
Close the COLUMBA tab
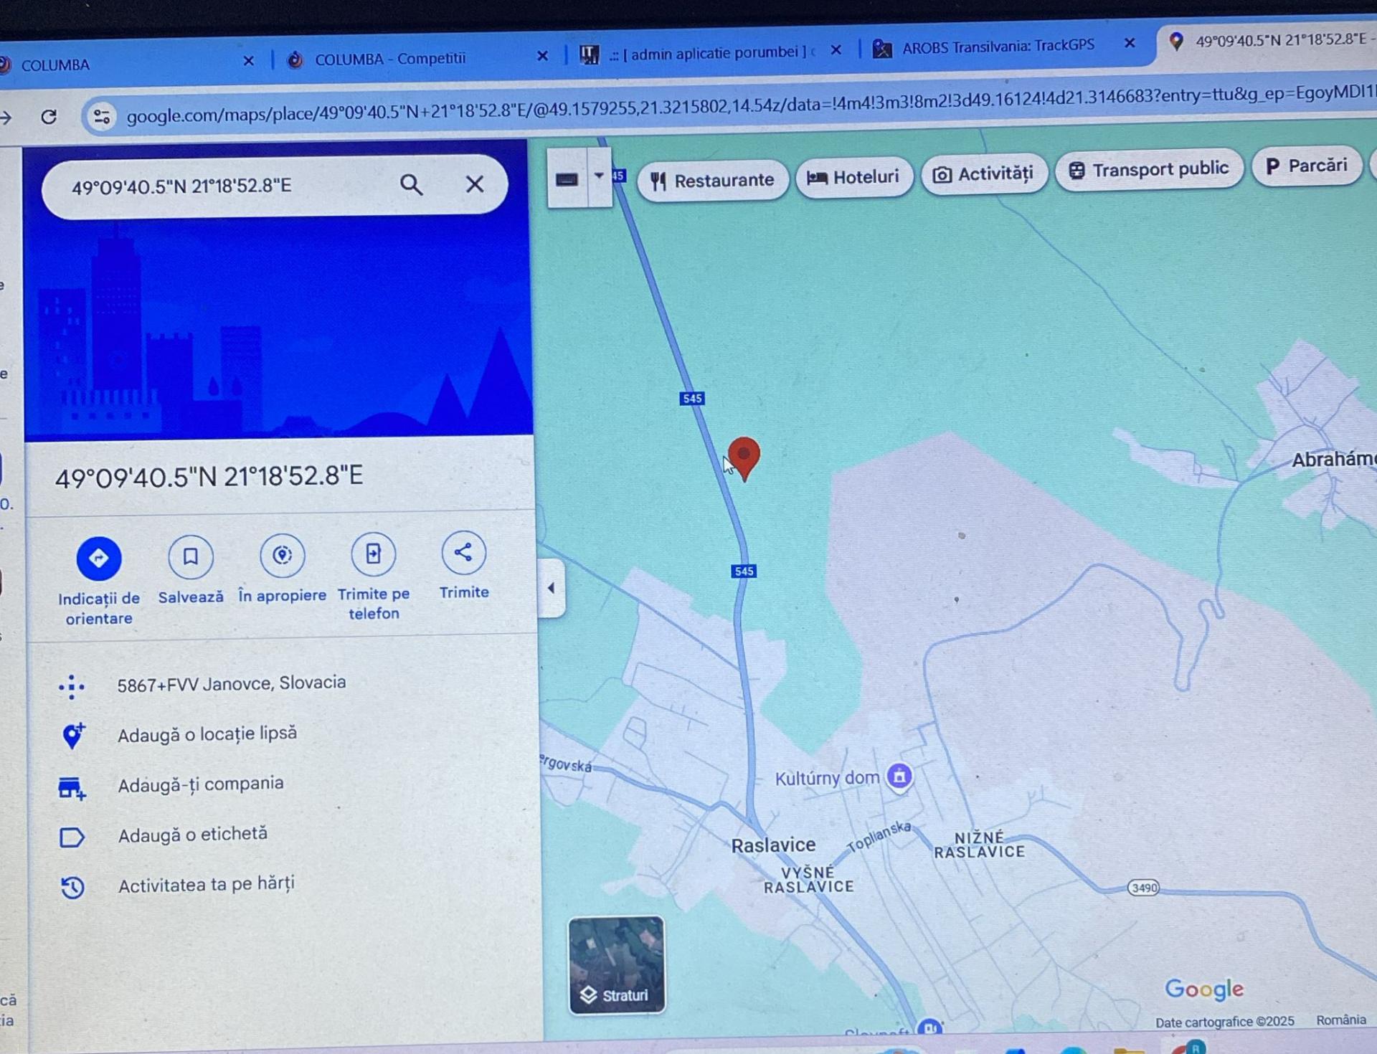tap(249, 61)
